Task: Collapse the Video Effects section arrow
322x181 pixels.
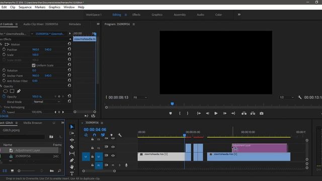Action: 70,39
